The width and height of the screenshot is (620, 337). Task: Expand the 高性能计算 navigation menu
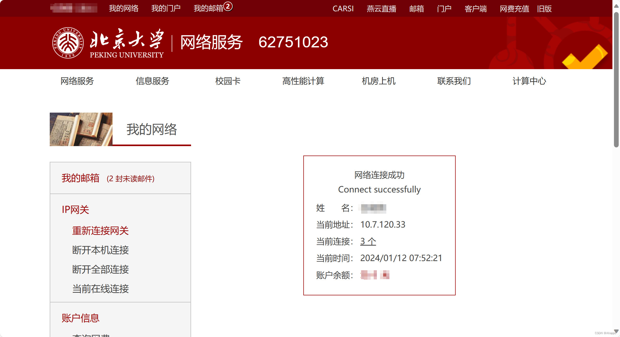(x=303, y=81)
